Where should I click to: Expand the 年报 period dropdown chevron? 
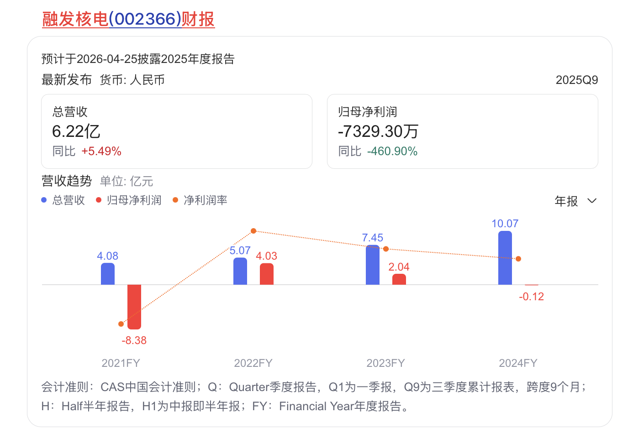click(x=592, y=201)
